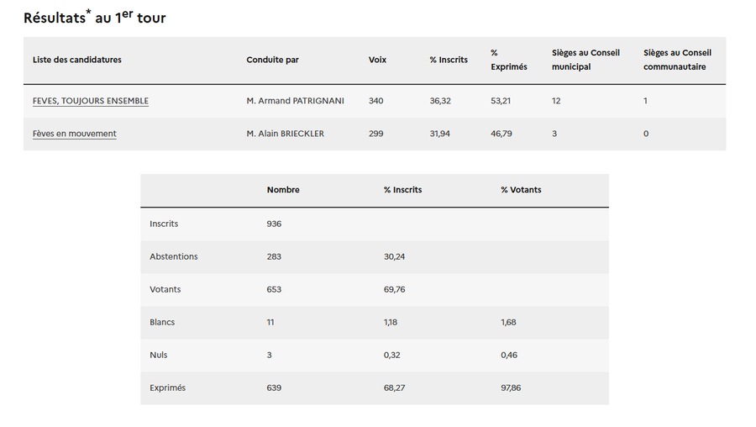Viewport: 756px width, 427px height.
Task: Click the % Exprimés column header
Action: [508, 60]
